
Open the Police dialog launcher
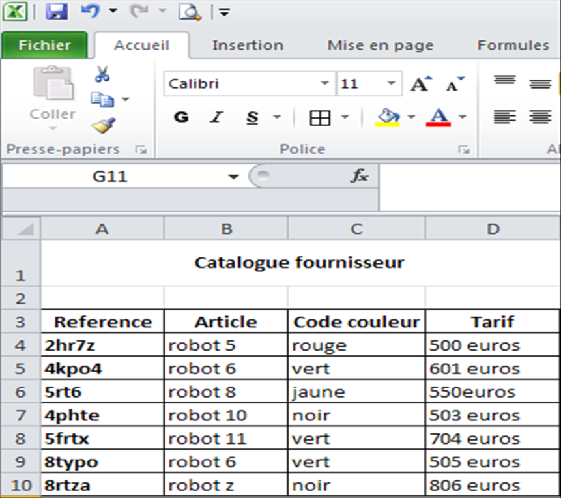463,150
